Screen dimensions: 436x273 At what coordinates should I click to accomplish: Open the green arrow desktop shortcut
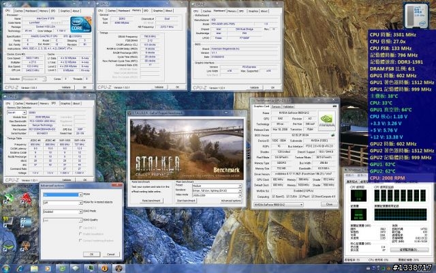tap(8, 199)
